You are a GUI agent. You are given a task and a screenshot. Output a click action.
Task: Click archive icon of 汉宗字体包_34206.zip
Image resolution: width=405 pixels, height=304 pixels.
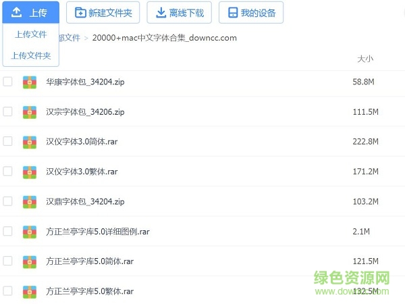(30, 112)
